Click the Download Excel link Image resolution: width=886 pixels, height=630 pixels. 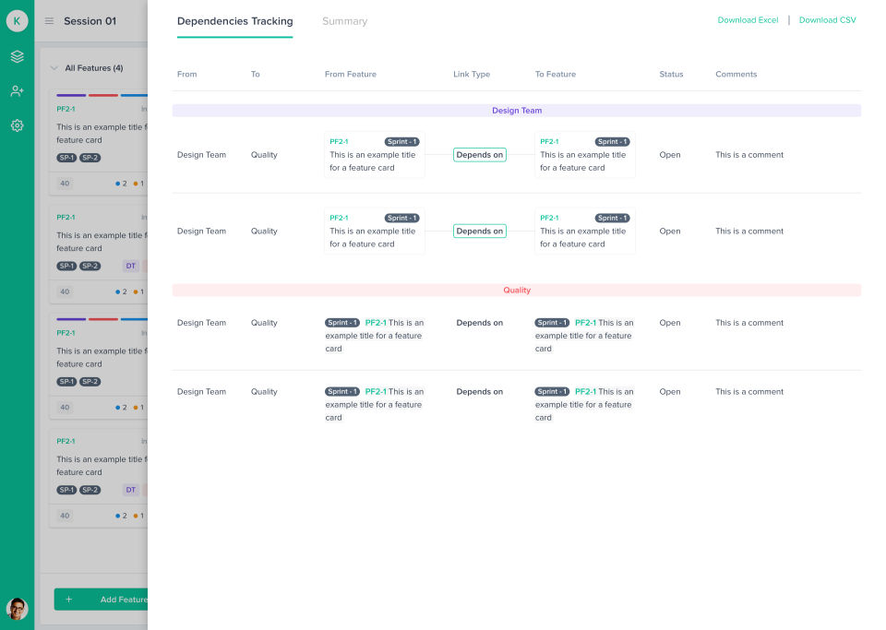[748, 19]
